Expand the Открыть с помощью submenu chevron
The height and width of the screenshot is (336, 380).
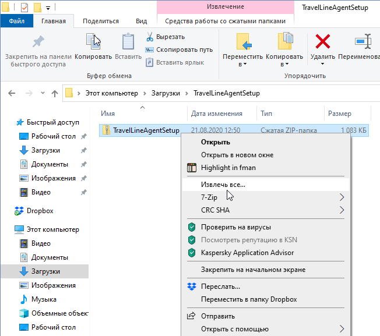[x=342, y=329]
